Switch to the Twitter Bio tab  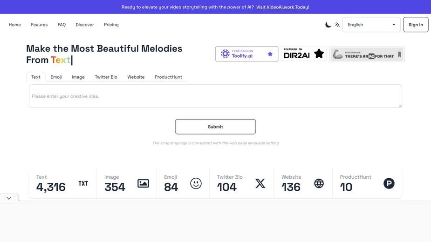(106, 77)
